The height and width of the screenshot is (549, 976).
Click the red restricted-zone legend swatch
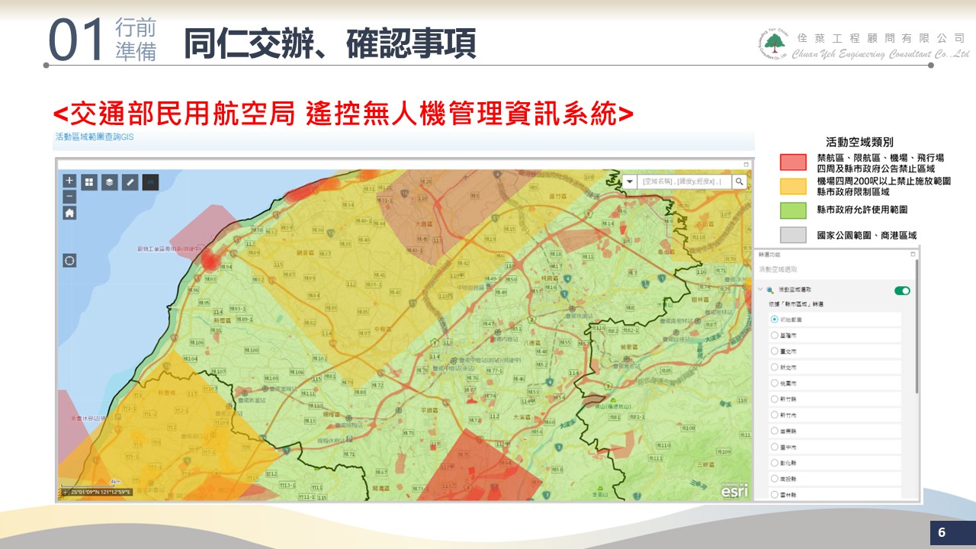pos(793,162)
